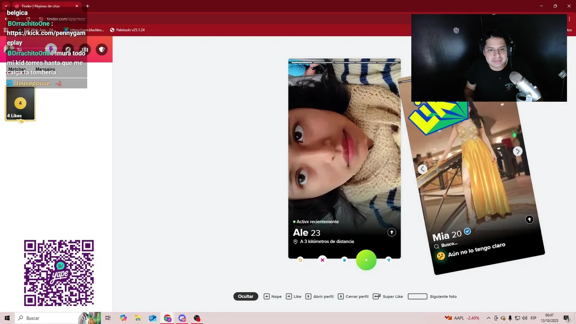Hide shortcuts with the Ocultar button
576x324 pixels.
tap(246, 296)
